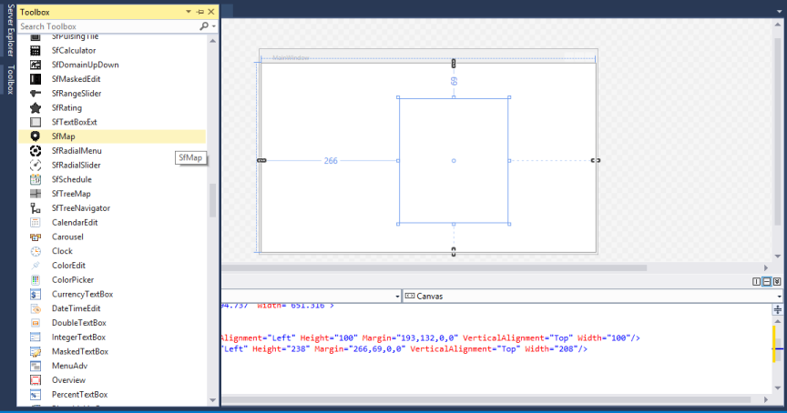Select the PercentTextBox toolbox icon
The width and height of the screenshot is (787, 413).
tap(36, 395)
